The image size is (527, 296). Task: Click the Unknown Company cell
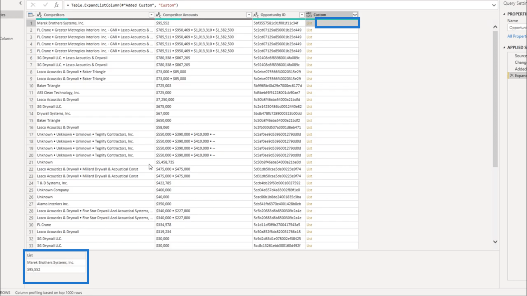[x=95, y=190]
